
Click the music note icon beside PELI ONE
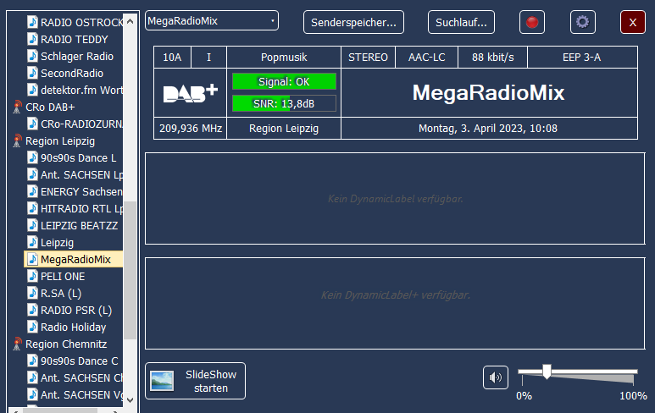click(x=32, y=277)
